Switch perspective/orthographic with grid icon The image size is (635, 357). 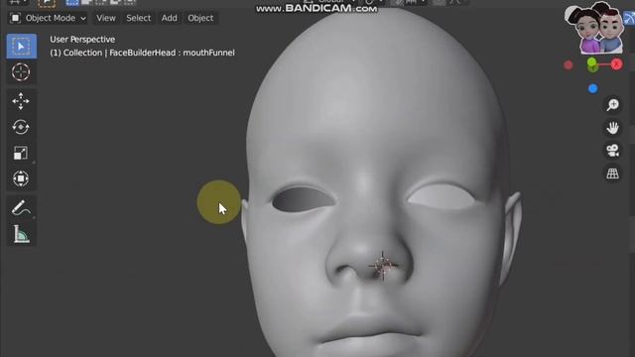[x=613, y=174]
